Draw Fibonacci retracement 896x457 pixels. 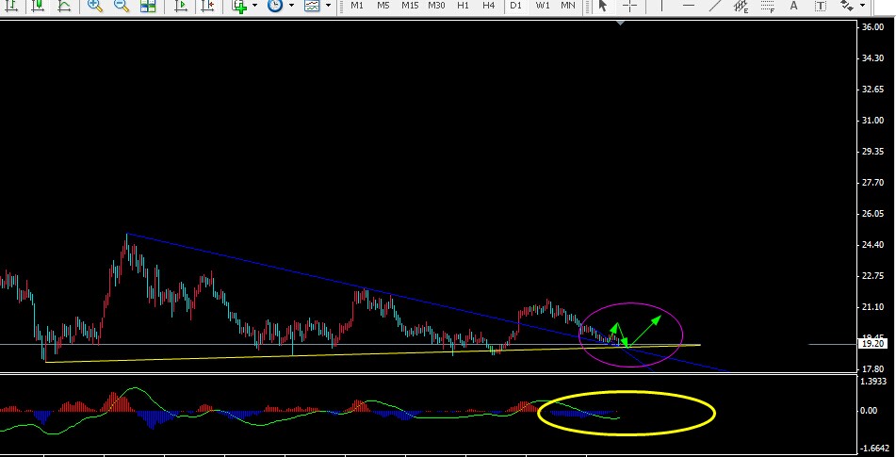pyautogui.click(x=768, y=6)
